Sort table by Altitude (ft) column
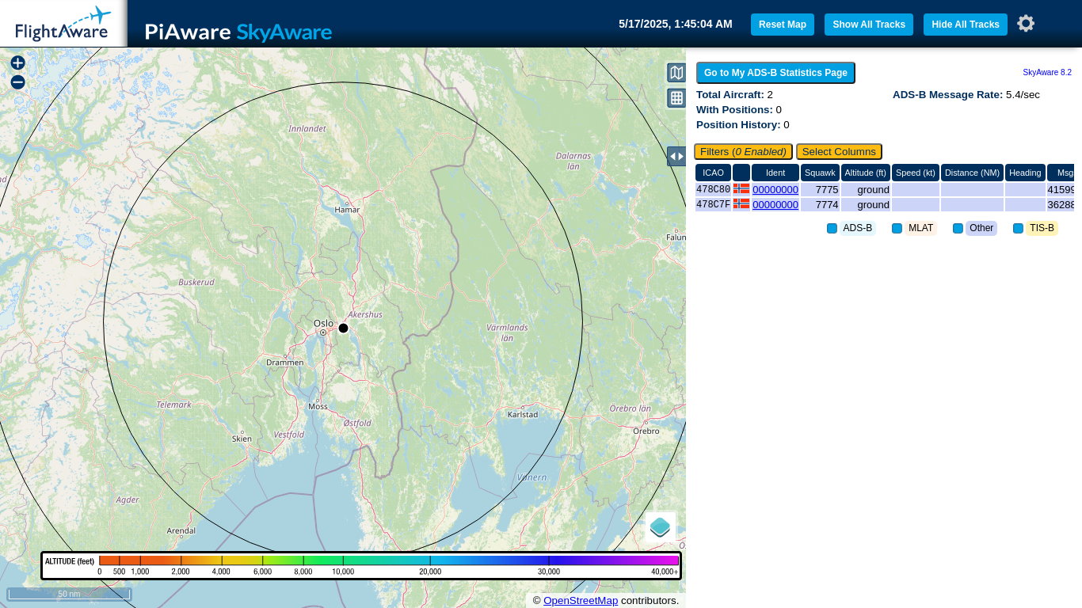The width and height of the screenshot is (1082, 608). 865,173
